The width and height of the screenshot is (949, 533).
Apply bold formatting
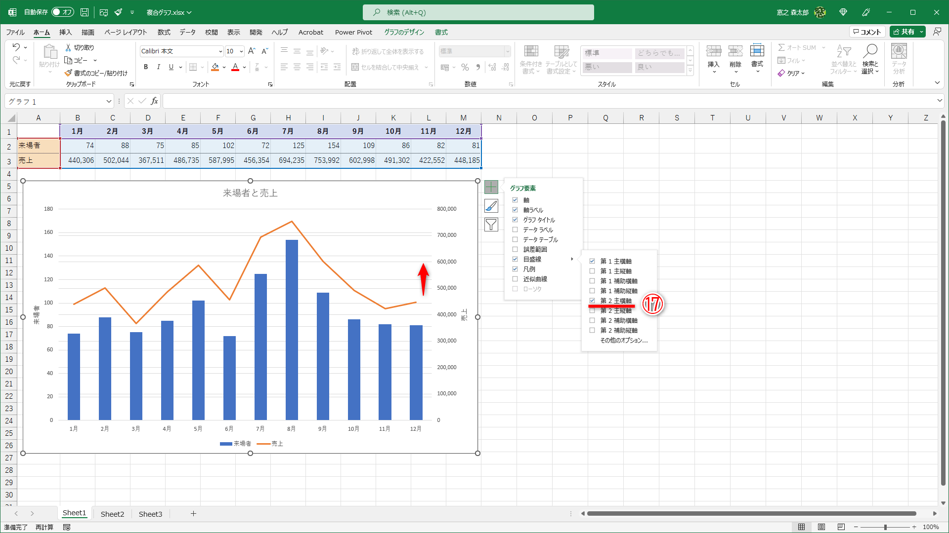pos(146,67)
